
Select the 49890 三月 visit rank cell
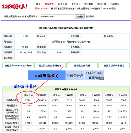[109, 106]
